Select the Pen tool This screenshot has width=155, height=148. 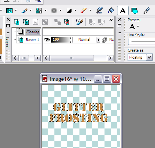(147, 11)
